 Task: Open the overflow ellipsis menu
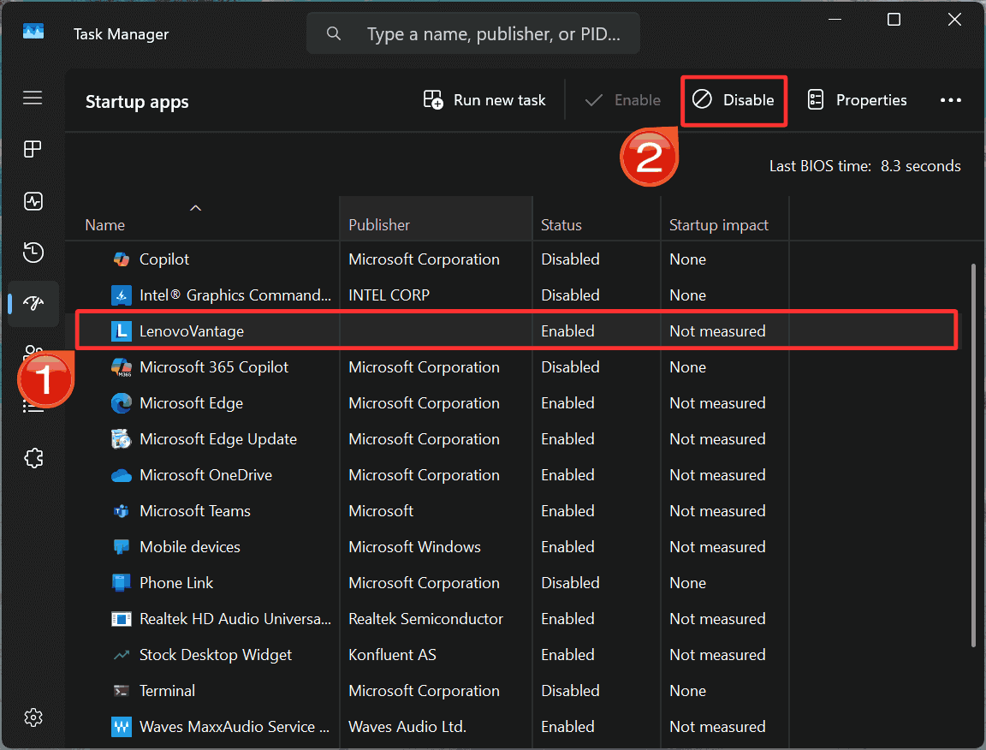click(x=950, y=100)
